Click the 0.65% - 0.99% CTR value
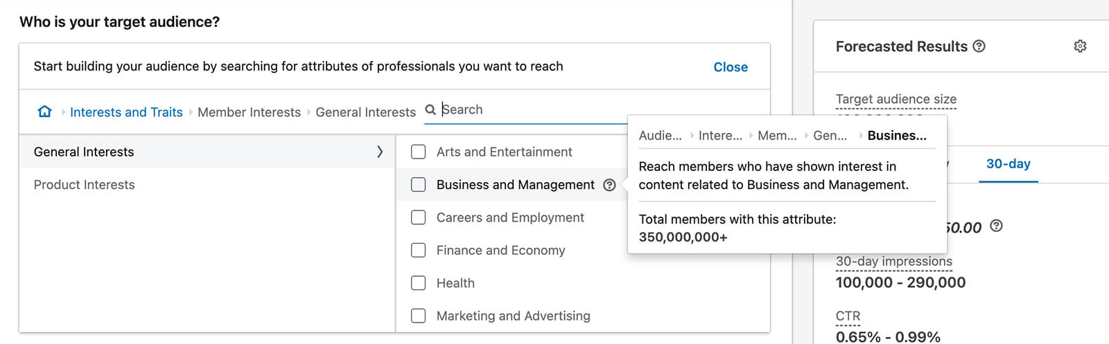 click(x=888, y=336)
